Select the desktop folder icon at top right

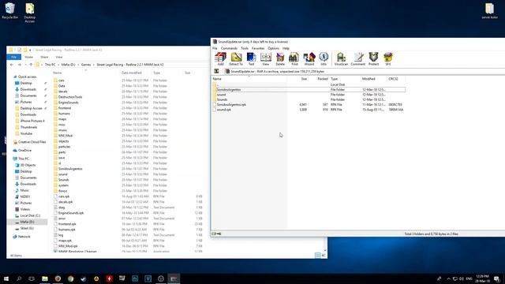(x=489, y=10)
